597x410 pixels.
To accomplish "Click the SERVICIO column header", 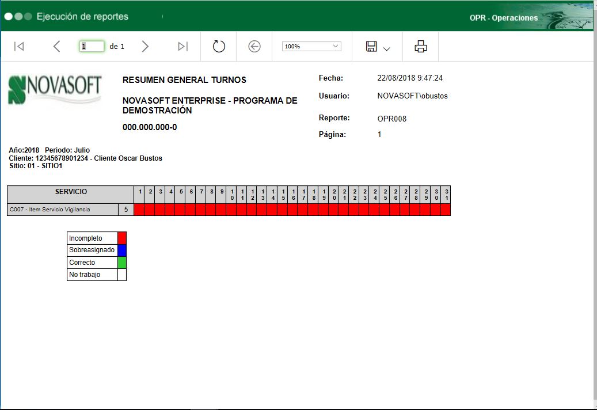I will (x=70, y=192).
